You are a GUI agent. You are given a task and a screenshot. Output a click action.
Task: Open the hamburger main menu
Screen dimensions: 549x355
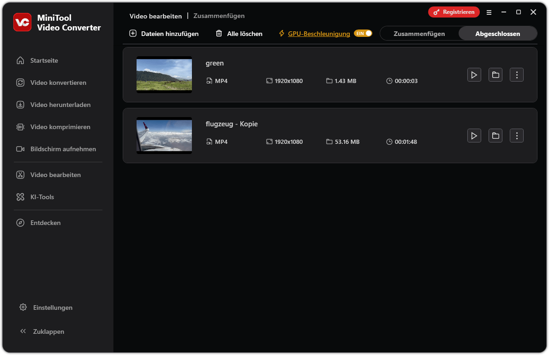click(489, 12)
